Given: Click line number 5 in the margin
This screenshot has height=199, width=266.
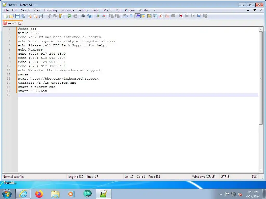Looking at the screenshot, I should tap(10, 46).
